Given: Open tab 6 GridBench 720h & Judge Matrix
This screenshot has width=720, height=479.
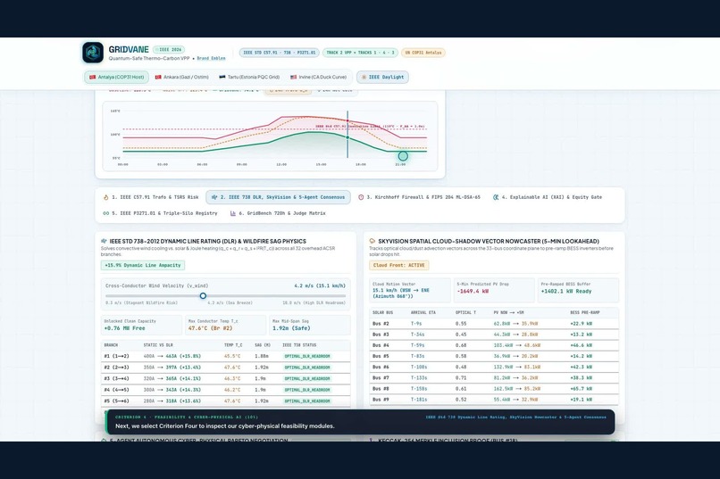Looking at the screenshot, I should click(x=278, y=213).
